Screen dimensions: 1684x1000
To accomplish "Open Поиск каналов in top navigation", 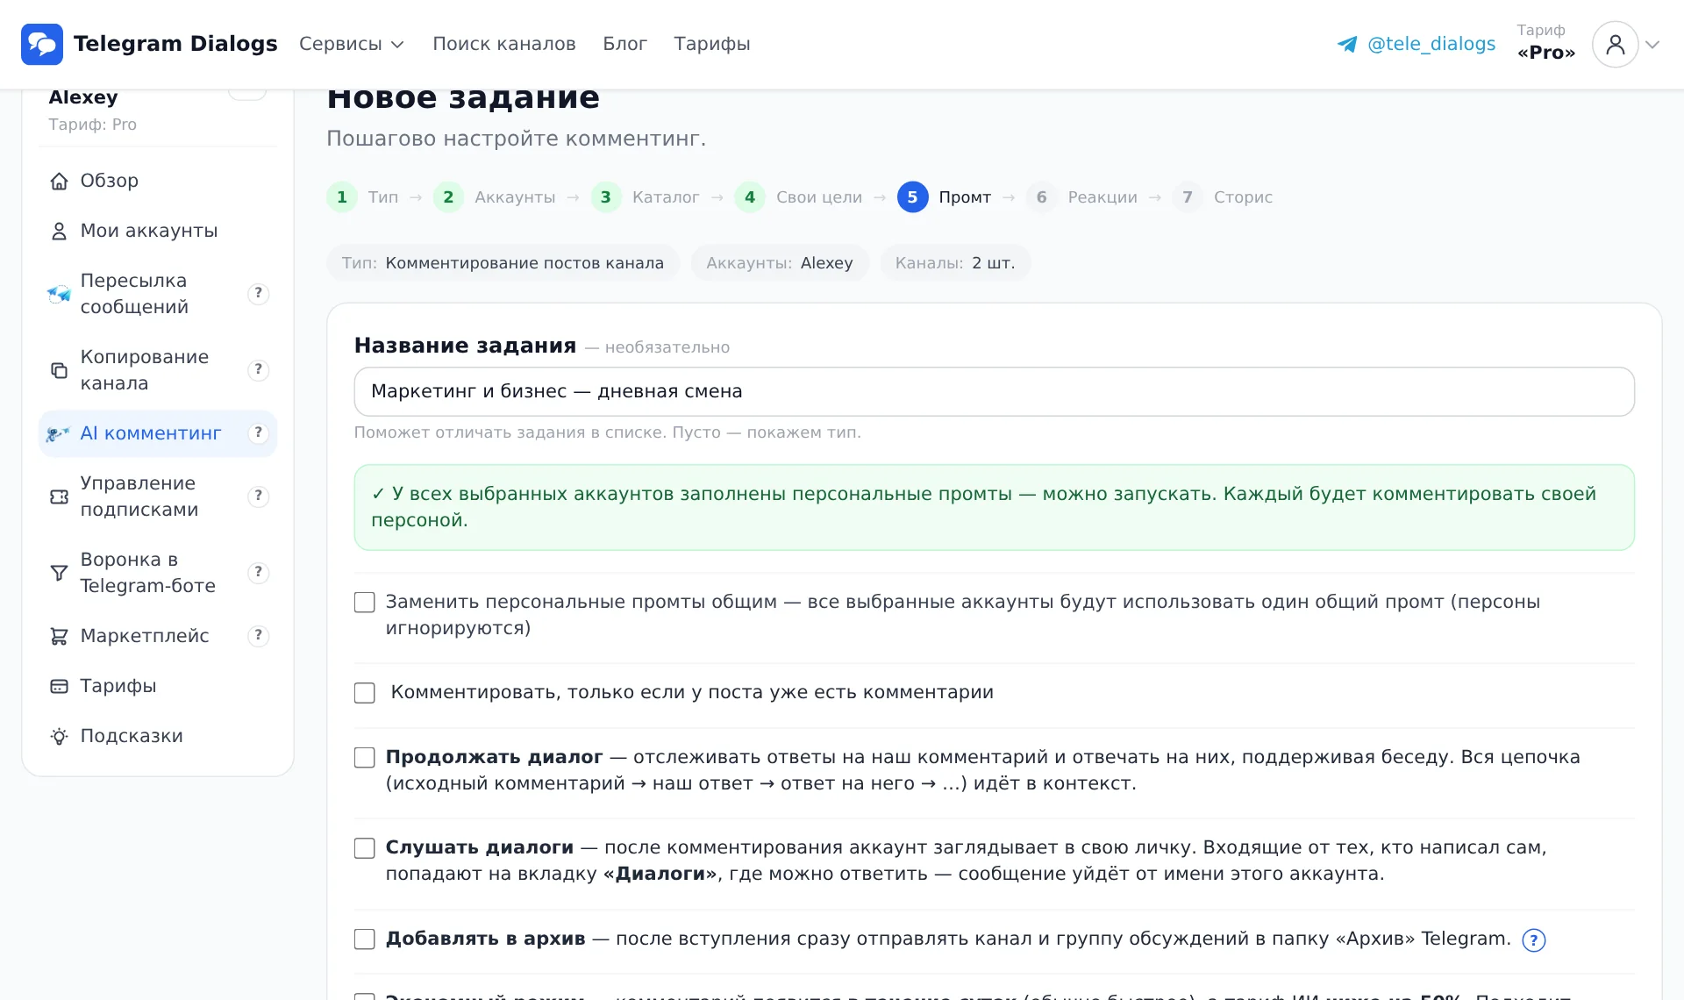I will 504,44.
